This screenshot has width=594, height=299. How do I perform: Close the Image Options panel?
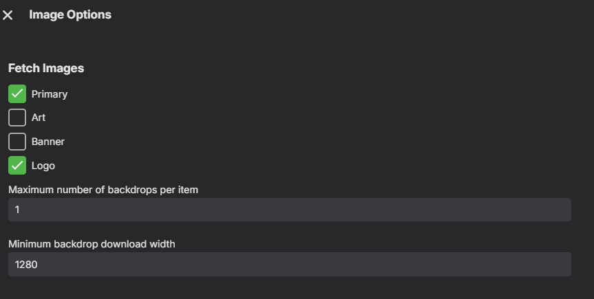tap(8, 15)
